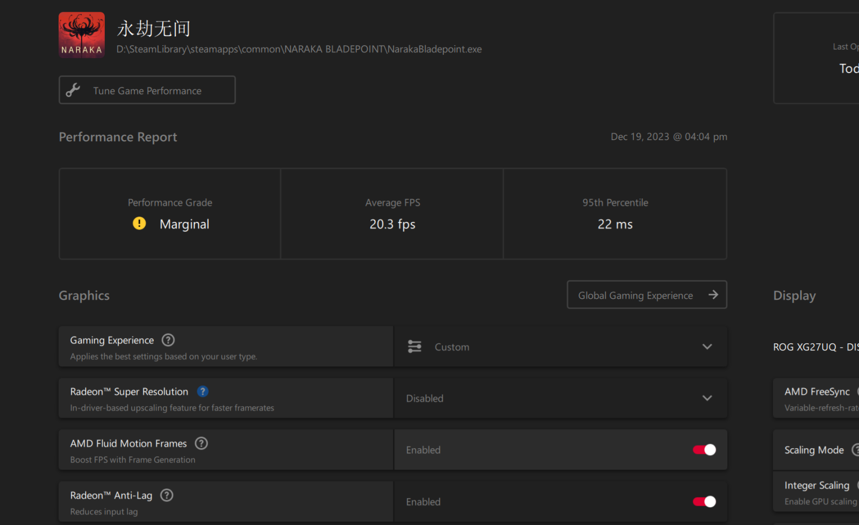Open Tune Game Performance
Screen dimensions: 859x525
pyautogui.click(x=147, y=90)
